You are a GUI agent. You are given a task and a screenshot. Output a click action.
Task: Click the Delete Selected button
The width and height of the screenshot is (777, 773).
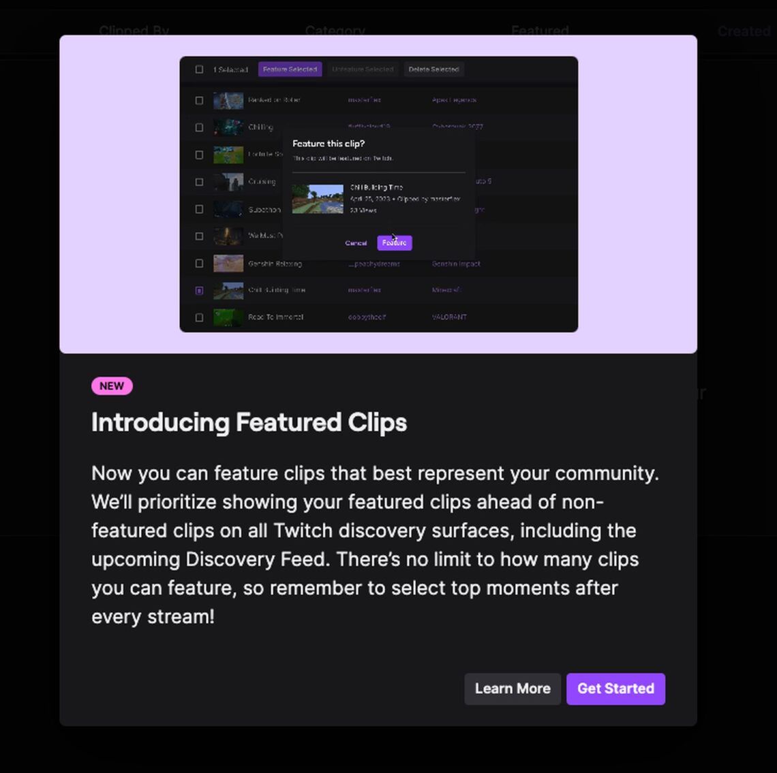(x=433, y=69)
